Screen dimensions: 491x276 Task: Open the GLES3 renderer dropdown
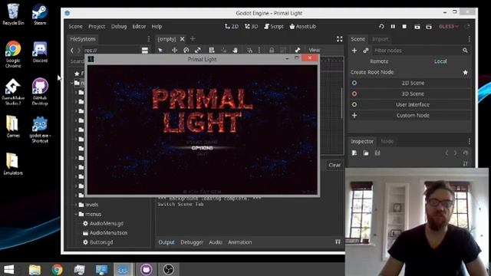click(x=448, y=27)
